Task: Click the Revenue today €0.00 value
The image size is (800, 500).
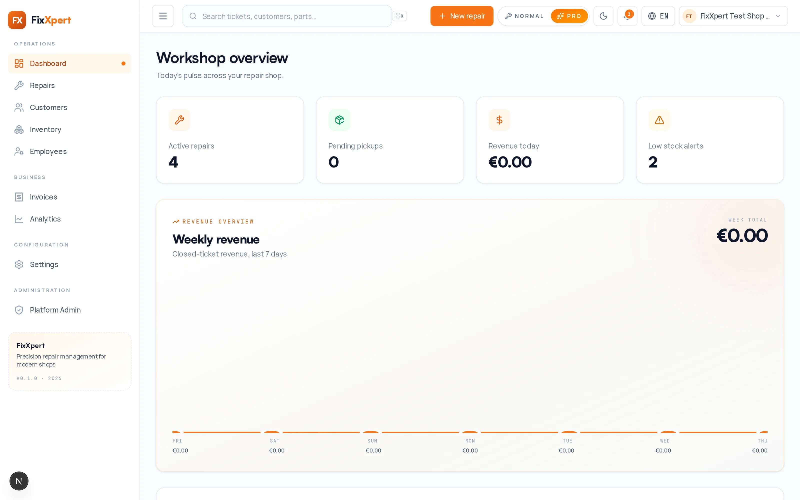Action: (510, 162)
